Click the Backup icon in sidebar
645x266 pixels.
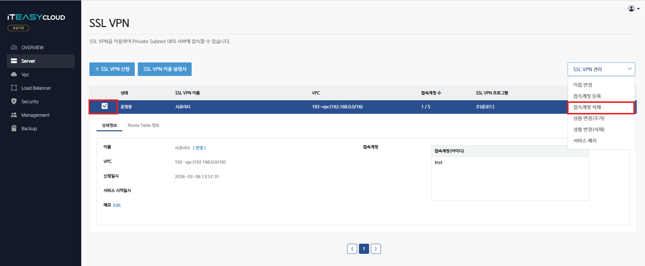point(14,128)
